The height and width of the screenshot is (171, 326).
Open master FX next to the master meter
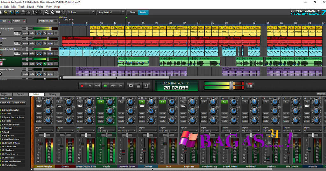pos(250,86)
